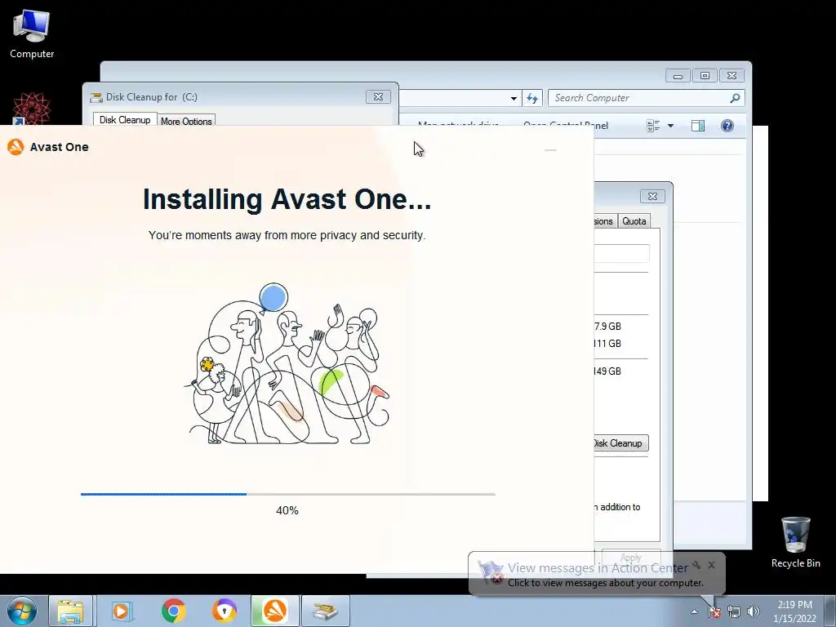Minimize the Avast One installer window
Screen dimensions: 836x627
tap(551, 150)
